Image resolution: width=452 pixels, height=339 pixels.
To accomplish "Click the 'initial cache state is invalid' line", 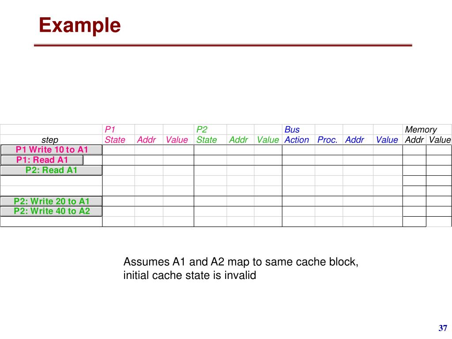I will tap(190, 275).
